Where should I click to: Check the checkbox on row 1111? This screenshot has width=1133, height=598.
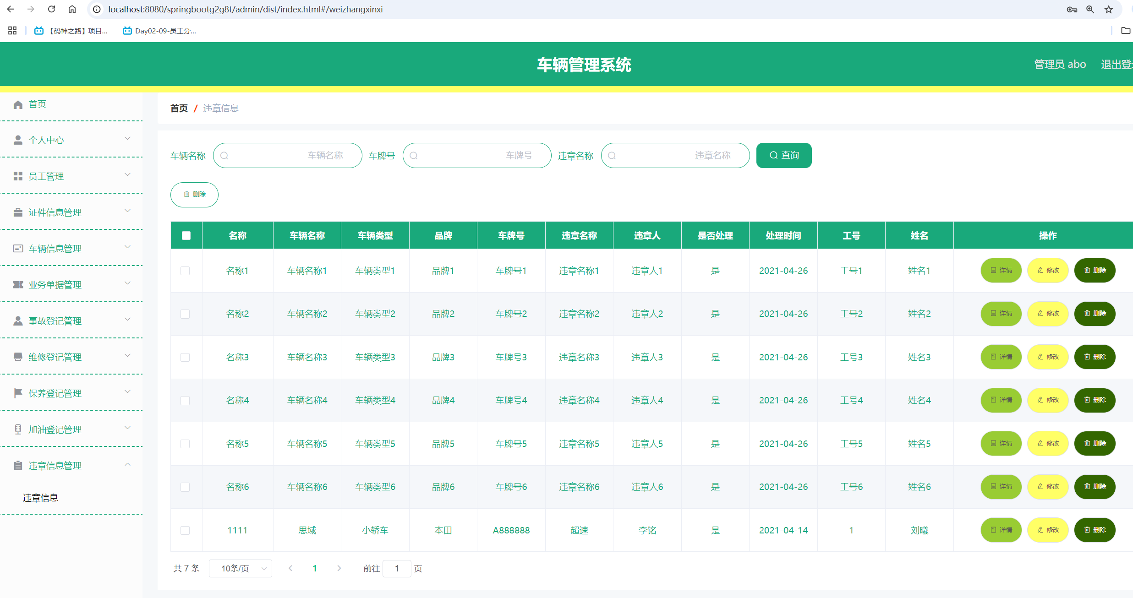186,530
